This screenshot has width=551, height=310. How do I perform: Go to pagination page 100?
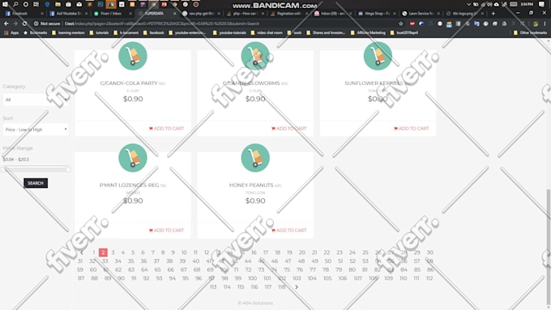pyautogui.click(x=252, y=278)
